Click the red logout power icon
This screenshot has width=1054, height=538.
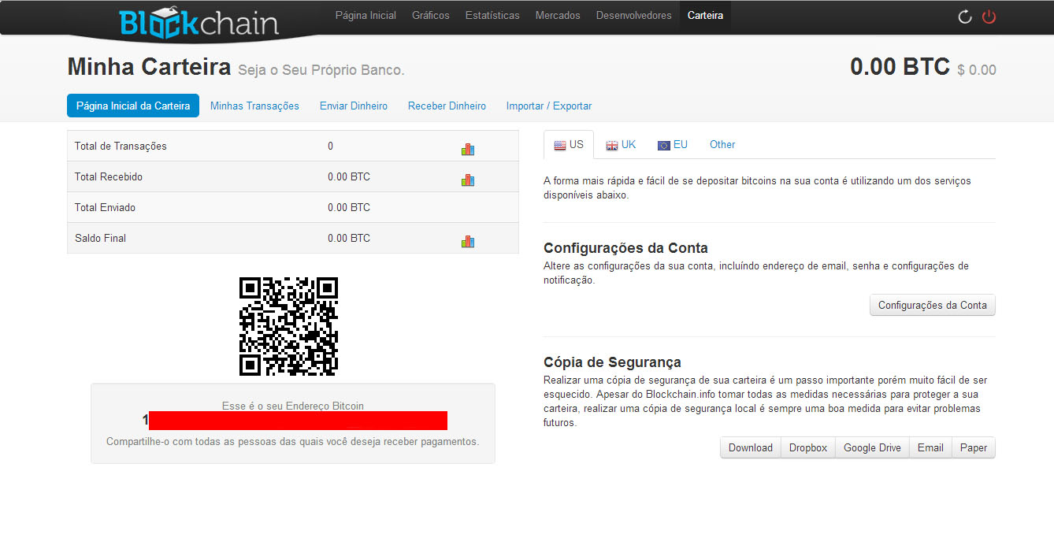pyautogui.click(x=989, y=17)
